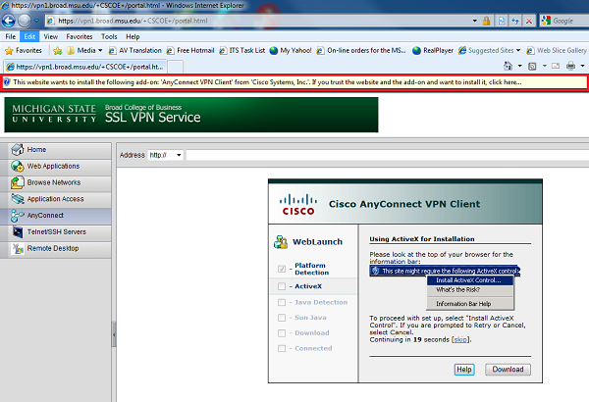Open the Web Slice Gallery favorite
Image resolution: width=589 pixels, height=402 pixels.
[557, 50]
